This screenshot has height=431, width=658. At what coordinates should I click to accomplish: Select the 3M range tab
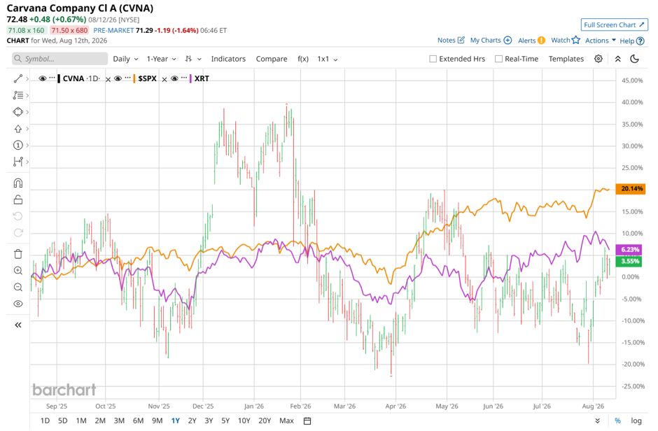(119, 421)
